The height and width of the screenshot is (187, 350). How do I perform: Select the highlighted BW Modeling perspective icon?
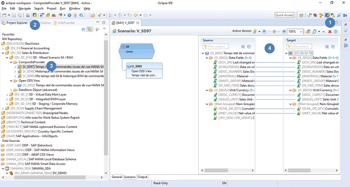(x=327, y=15)
